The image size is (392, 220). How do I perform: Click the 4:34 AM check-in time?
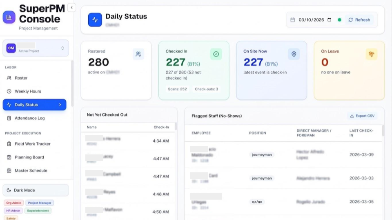point(161,141)
